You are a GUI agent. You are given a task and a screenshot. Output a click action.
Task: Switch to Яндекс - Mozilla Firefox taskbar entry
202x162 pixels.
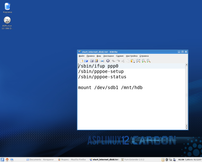[x=72, y=160]
